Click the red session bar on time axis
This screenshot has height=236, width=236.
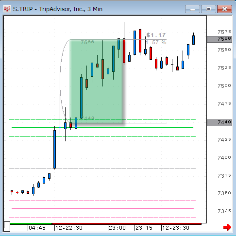(x=127, y=224)
